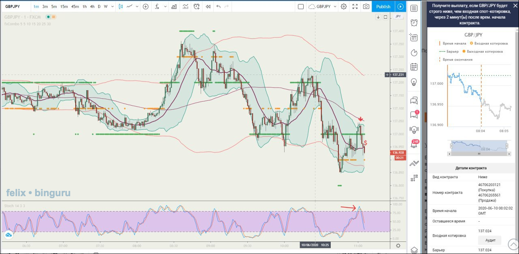This screenshot has width=519, height=254.
Task: Open the candlestick chart style selector
Action: 120,6
